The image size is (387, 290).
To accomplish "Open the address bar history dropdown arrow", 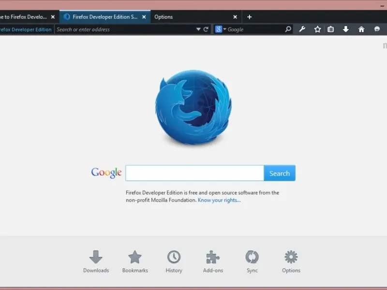I will point(198,29).
